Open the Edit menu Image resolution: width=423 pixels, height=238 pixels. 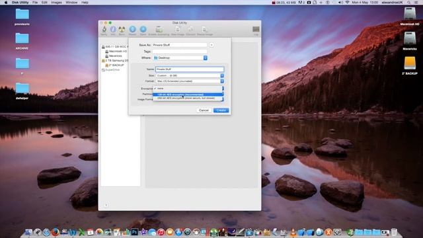(44, 3)
